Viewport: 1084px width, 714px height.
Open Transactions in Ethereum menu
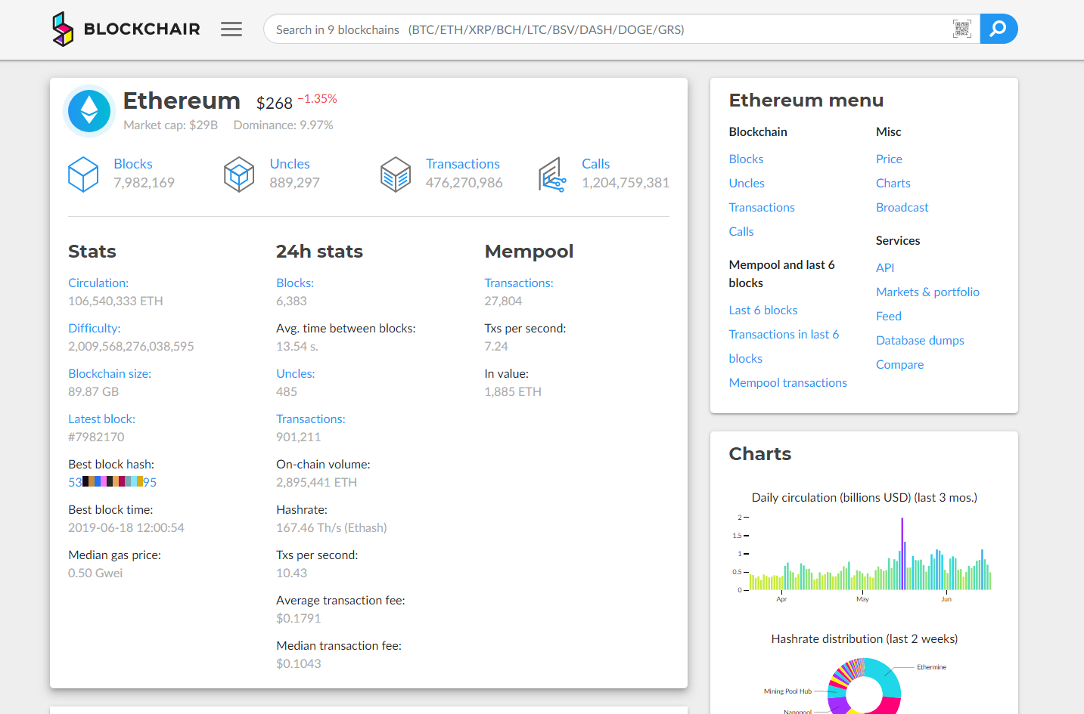(762, 207)
